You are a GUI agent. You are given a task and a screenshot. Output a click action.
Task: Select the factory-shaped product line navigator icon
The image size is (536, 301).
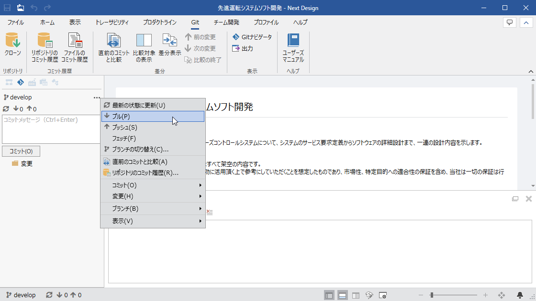click(x=32, y=82)
